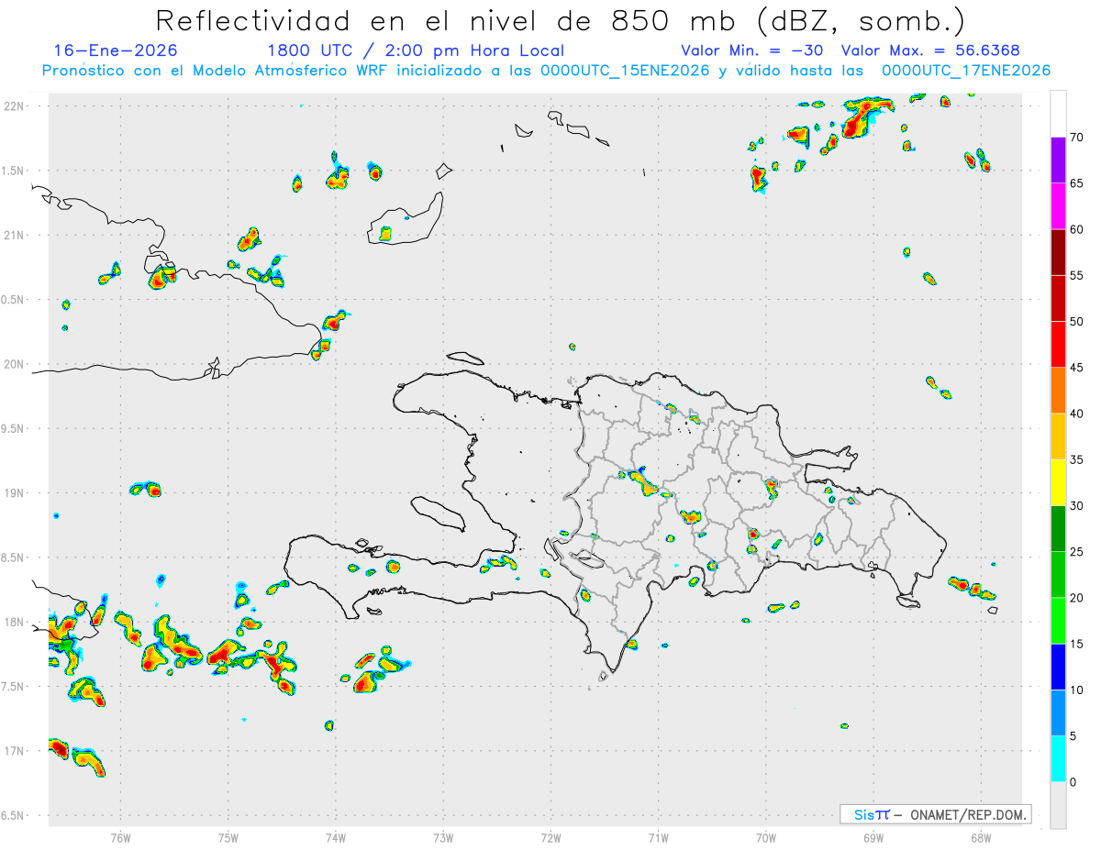Click the '72W' longitude label
This screenshot has width=1101, height=850.
coord(550,837)
